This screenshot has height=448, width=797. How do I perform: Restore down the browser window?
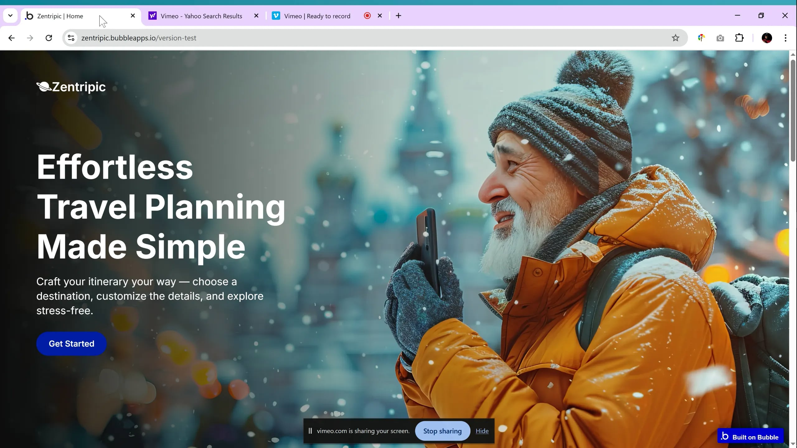[x=761, y=16]
